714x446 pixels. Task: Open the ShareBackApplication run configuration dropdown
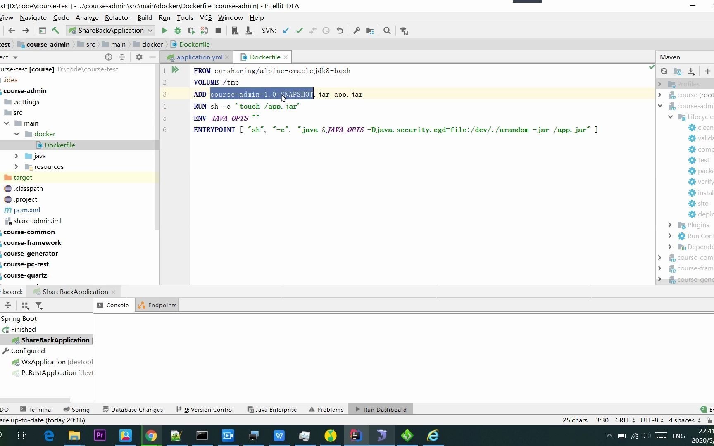click(111, 31)
